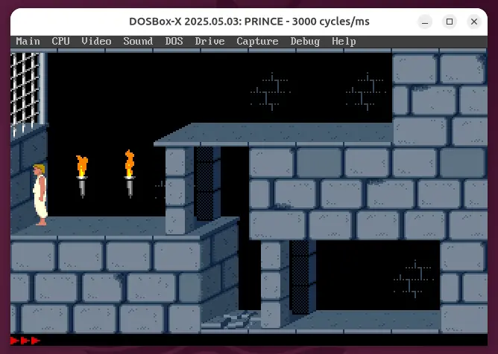Select the Help menu
The width and height of the screenshot is (498, 354).
pyautogui.click(x=344, y=42)
